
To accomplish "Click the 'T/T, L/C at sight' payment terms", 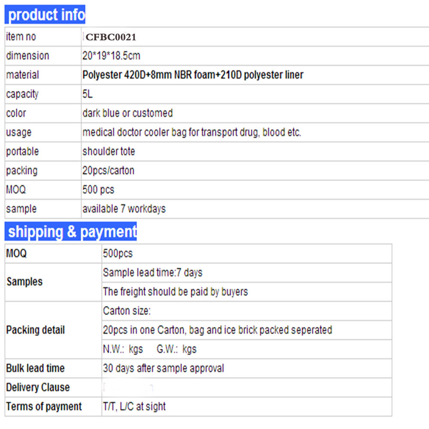I will 134,407.
